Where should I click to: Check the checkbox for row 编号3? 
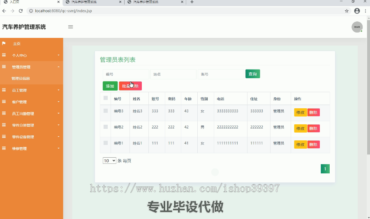[106, 111]
